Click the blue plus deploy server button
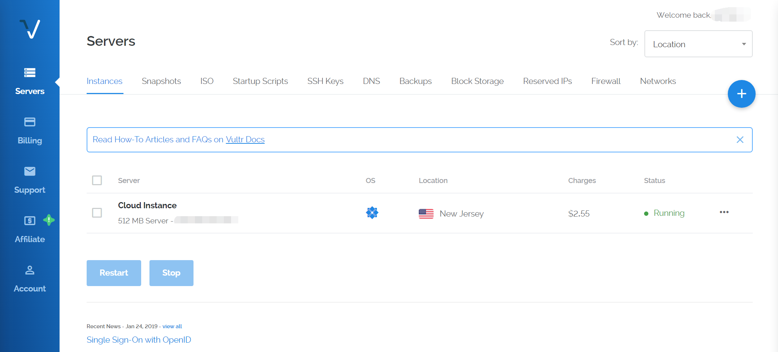 click(742, 94)
